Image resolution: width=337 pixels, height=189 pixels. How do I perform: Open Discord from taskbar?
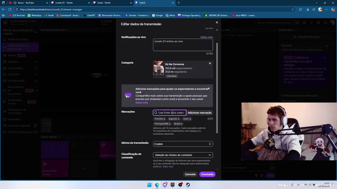pyautogui.click(x=165, y=185)
